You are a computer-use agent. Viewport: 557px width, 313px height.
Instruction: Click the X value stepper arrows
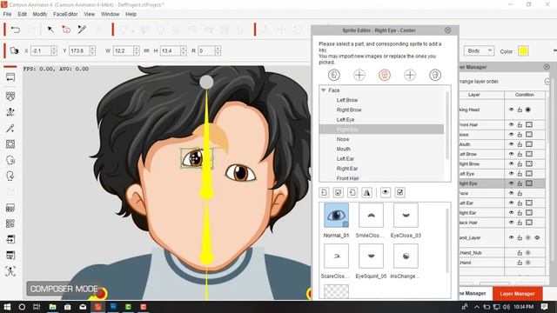pyautogui.click(x=54, y=50)
